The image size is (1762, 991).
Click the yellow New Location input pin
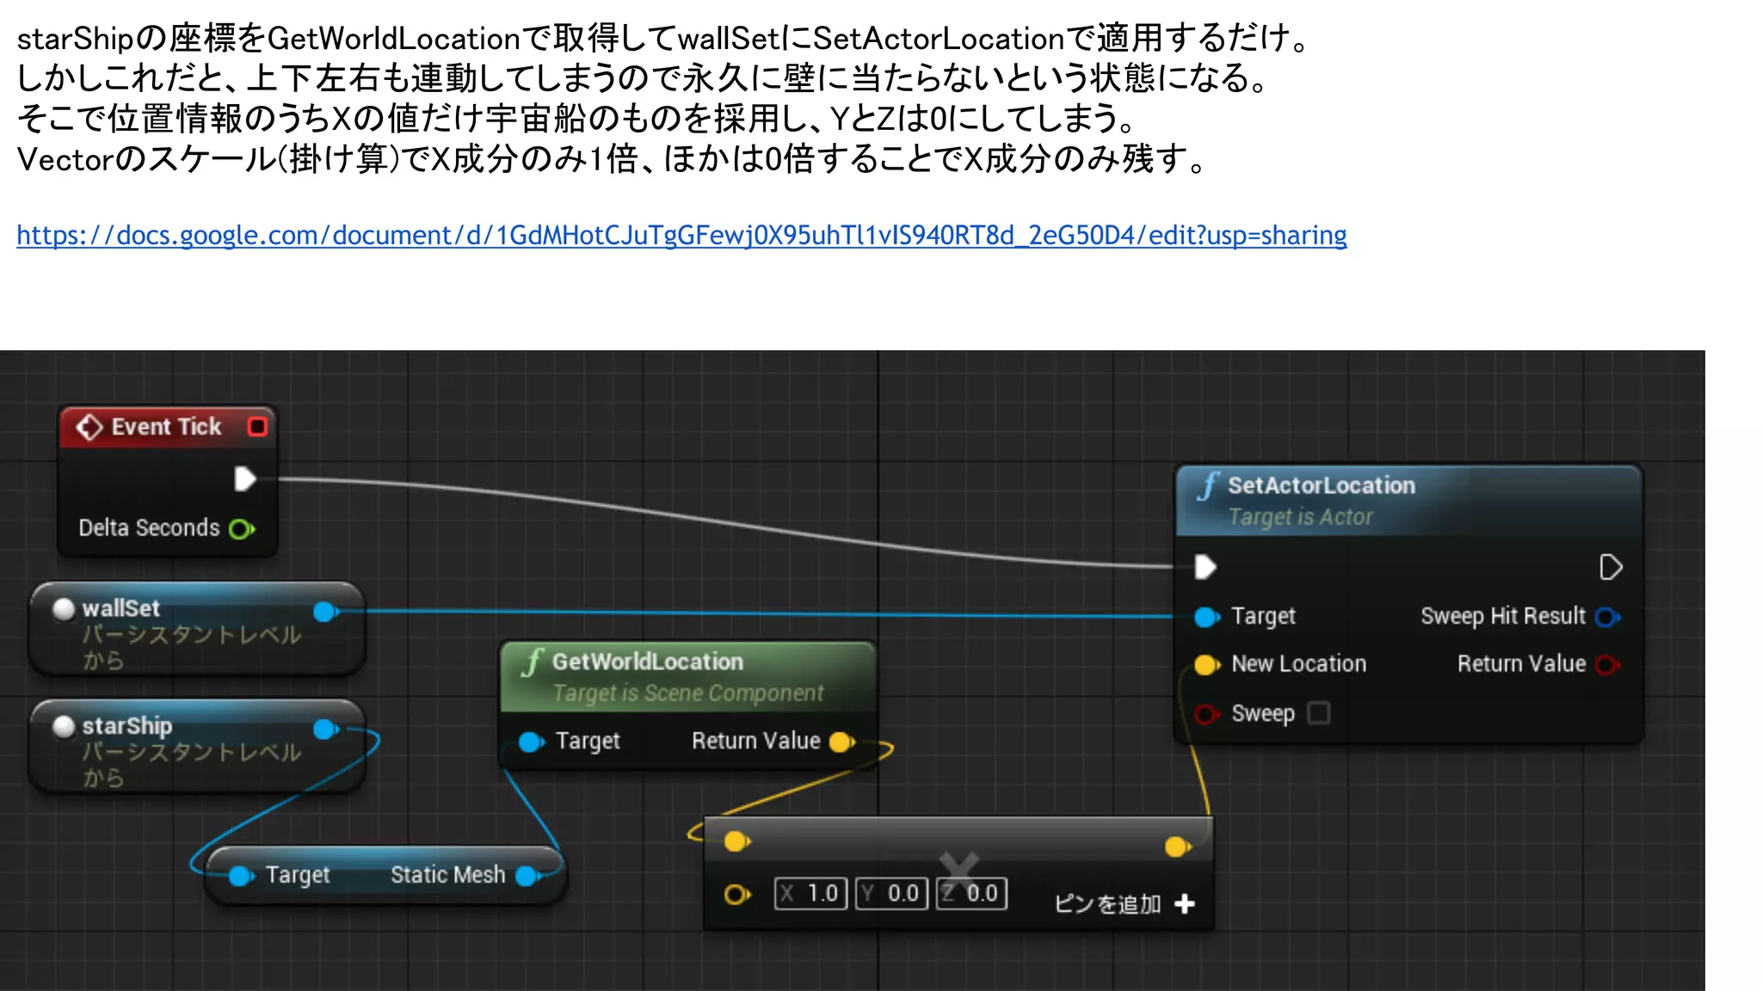1207,665
